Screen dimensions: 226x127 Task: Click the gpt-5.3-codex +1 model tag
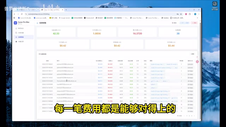point(155,81)
